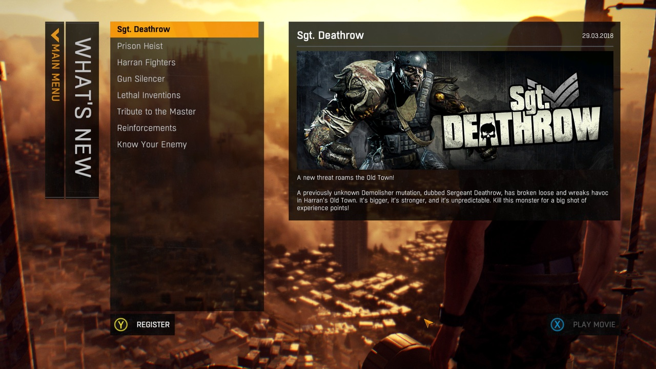656x369 pixels.
Task: Click the Sgt. Deathrow banner image
Action: tap(455, 110)
